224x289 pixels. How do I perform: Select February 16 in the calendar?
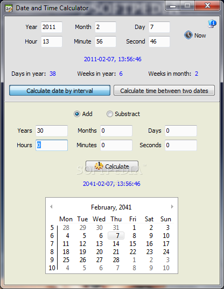[149, 244]
